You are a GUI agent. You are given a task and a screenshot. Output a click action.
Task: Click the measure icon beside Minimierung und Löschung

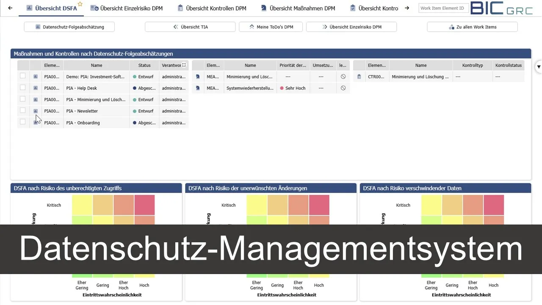pos(197,77)
